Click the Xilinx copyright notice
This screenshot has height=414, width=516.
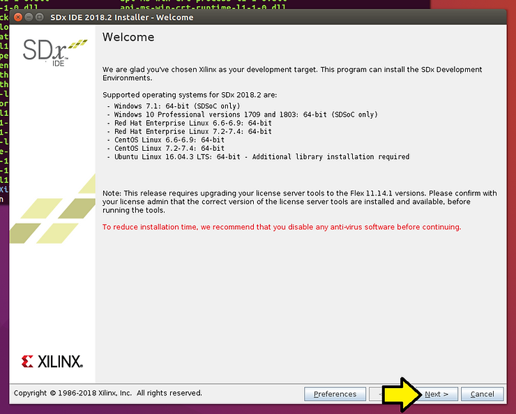[108, 393]
